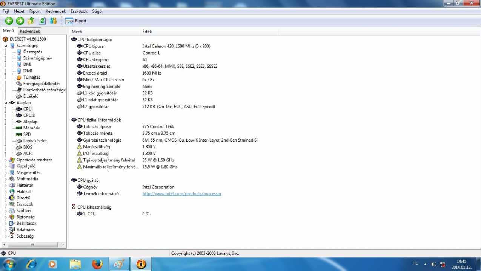Click the CPU kihasználtság section header
Image resolution: width=481 pixels, height=271 pixels.
91,207
